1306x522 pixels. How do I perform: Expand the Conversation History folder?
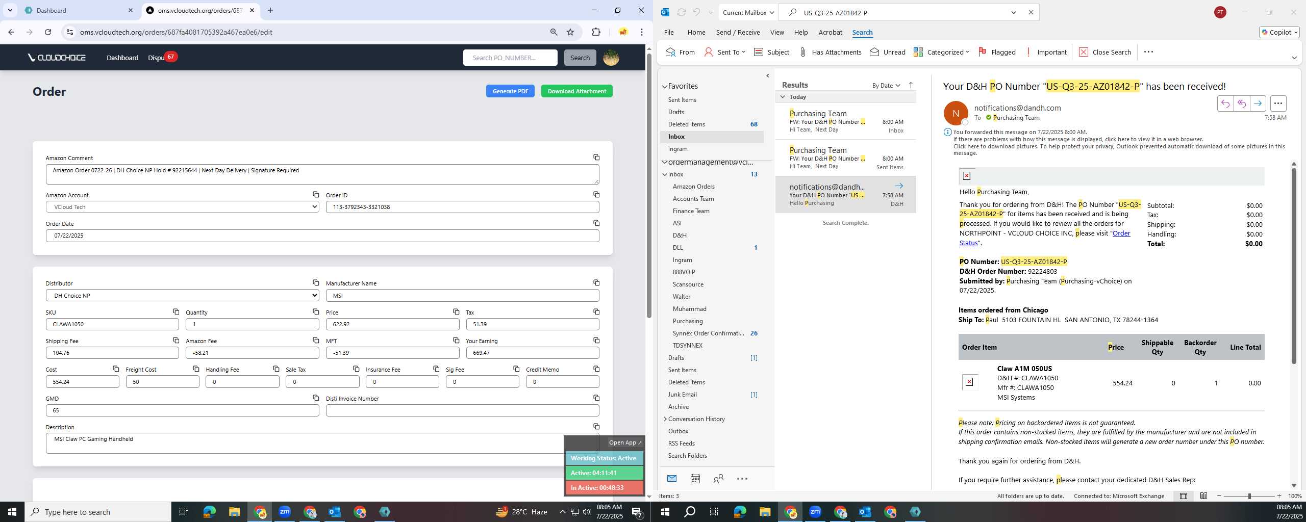[x=665, y=419]
